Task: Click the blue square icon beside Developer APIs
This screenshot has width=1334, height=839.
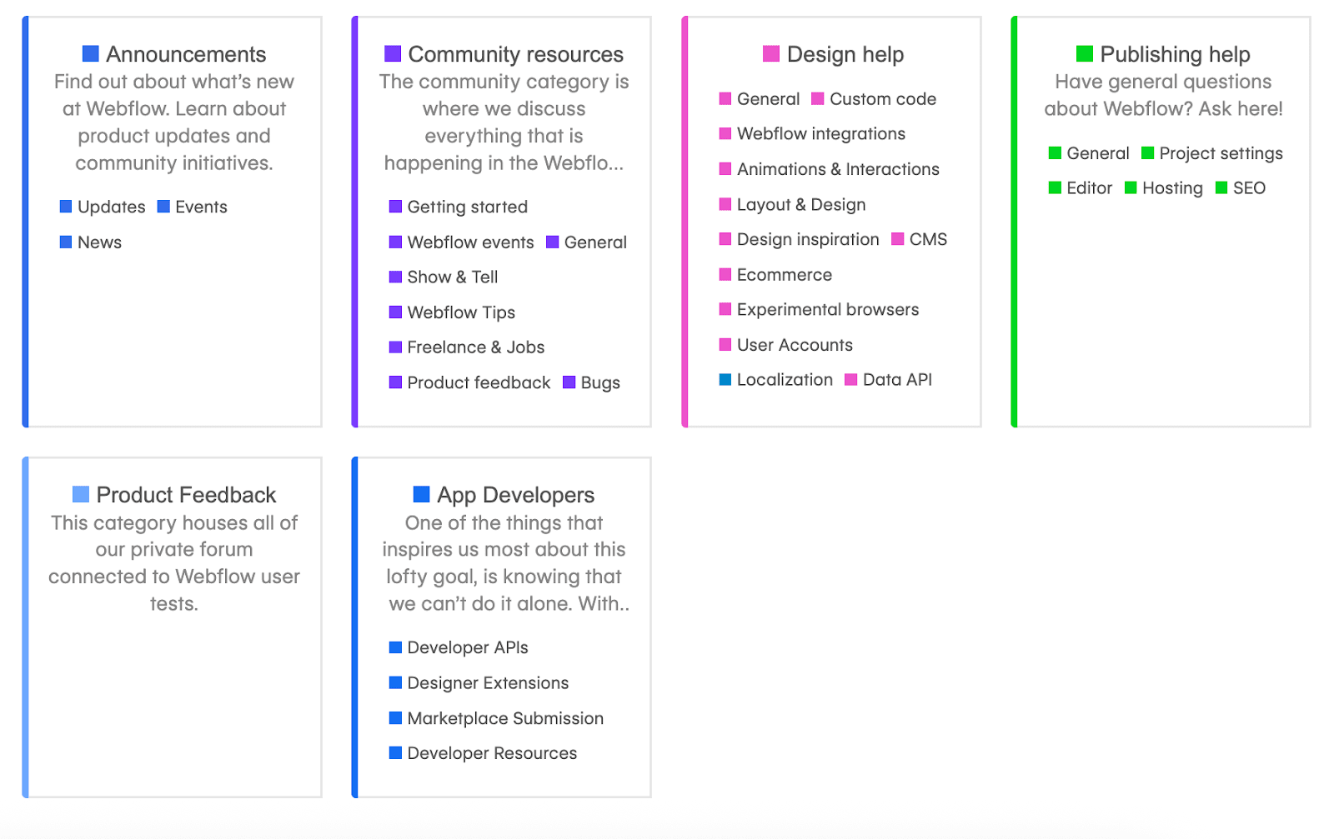Action: point(396,647)
